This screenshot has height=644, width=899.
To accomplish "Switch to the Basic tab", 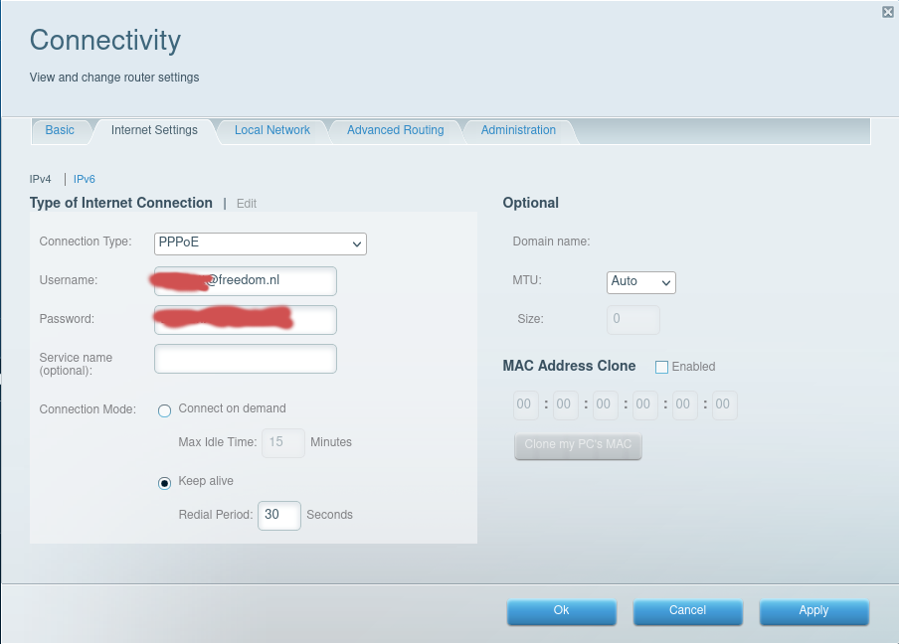I will [60, 130].
